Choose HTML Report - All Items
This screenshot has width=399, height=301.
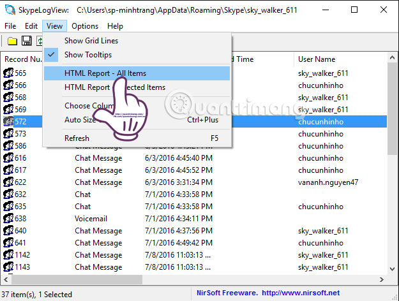(137, 73)
